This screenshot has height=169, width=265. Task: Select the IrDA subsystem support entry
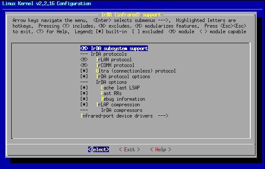click(x=114, y=48)
